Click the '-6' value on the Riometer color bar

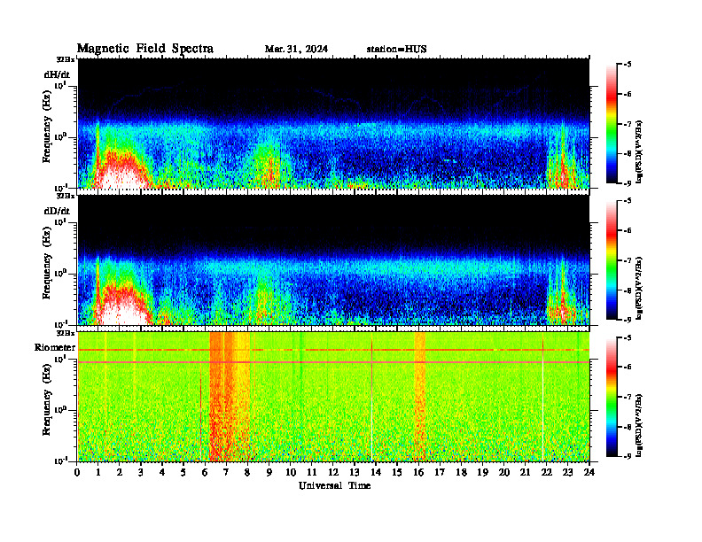(x=628, y=368)
